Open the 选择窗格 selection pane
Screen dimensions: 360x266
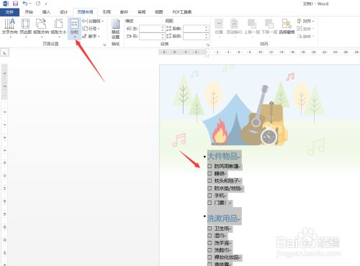pos(287,27)
